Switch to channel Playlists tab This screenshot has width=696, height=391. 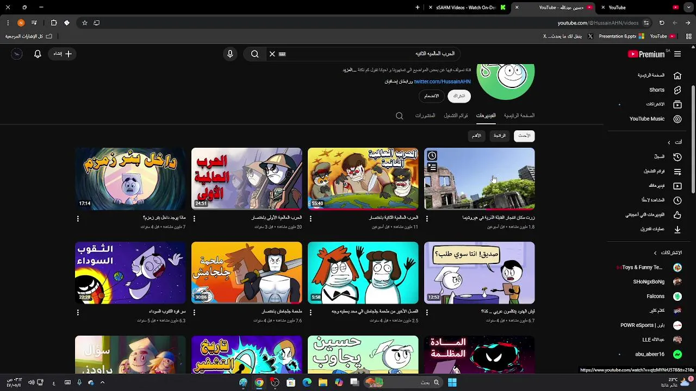tap(456, 116)
